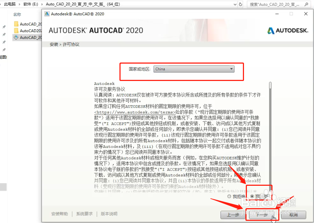
Task: Close the AutoCAD 2020 installer window
Action: [x=306, y=14]
